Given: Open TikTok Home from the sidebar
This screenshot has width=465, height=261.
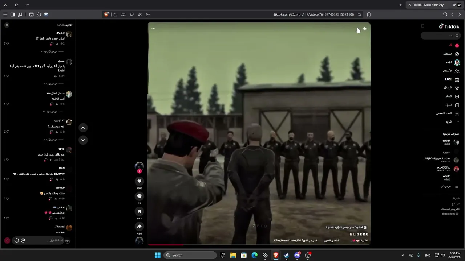Looking at the screenshot, I should [457, 45].
